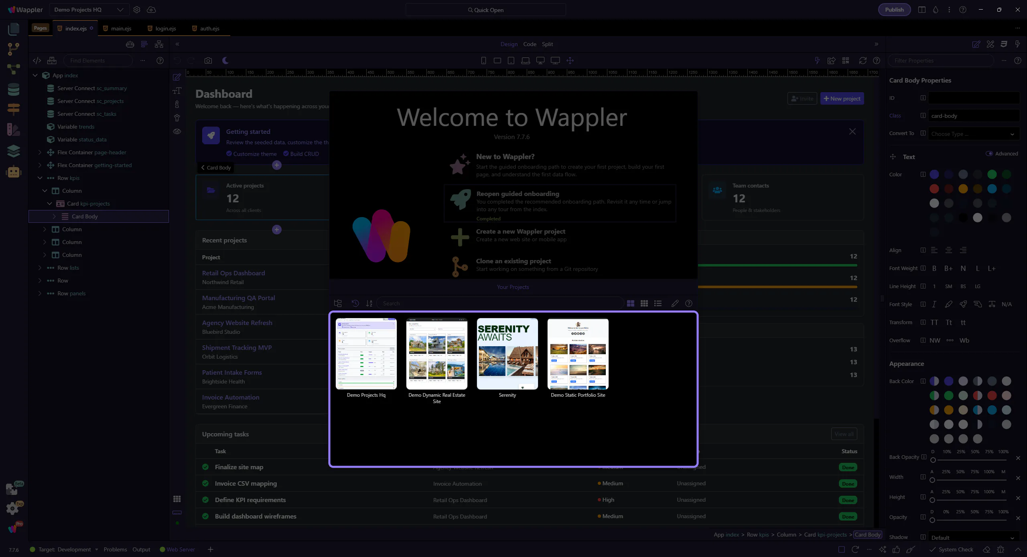Select the mobile phone viewport icon
The image size is (1027, 557).
tap(483, 61)
